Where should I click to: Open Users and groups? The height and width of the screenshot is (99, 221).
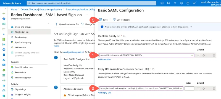tap(23, 27)
